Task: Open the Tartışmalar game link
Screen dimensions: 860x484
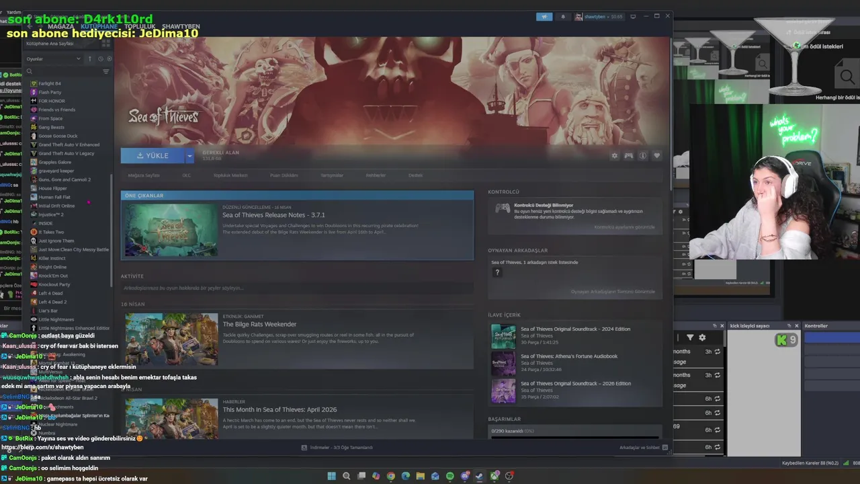Action: click(331, 175)
